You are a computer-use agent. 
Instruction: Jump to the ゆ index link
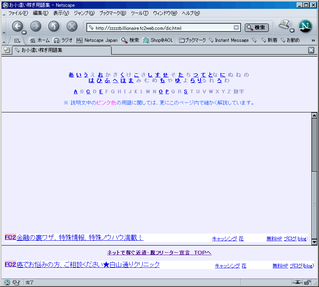(178, 81)
